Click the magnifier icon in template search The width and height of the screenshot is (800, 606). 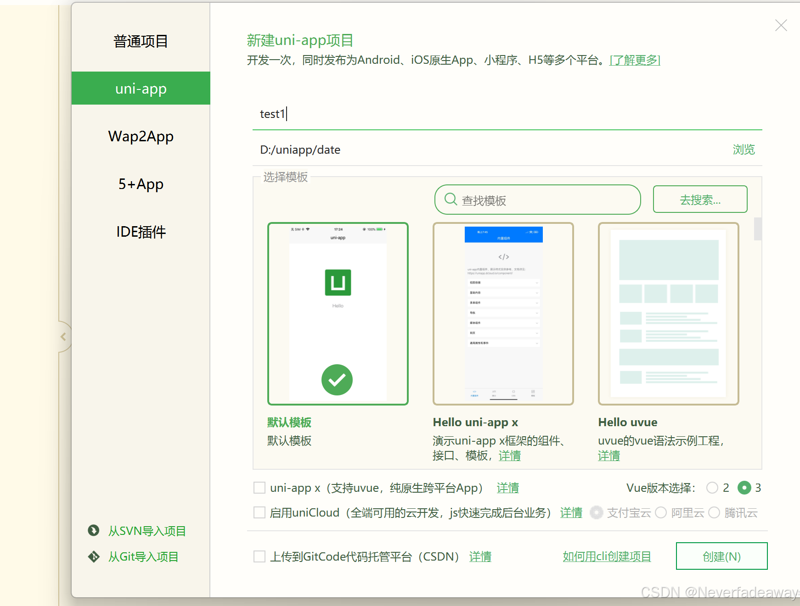(x=451, y=199)
